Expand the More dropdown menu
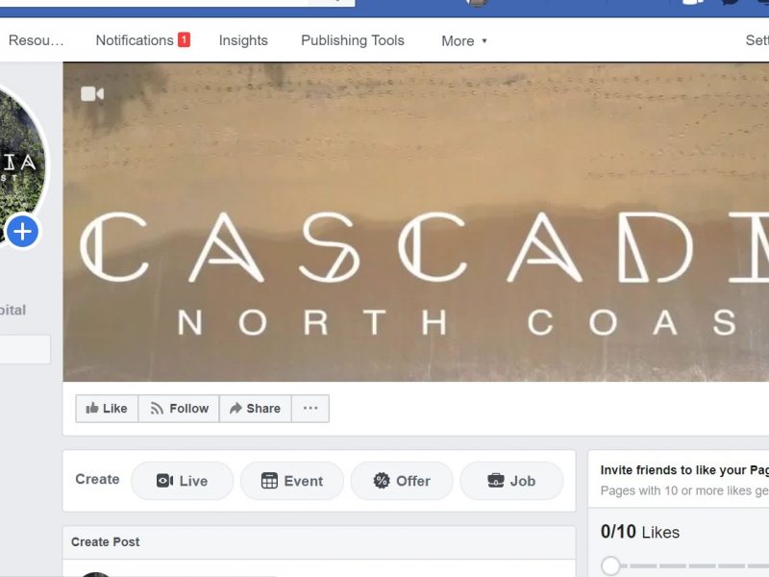769x577 pixels. (464, 40)
